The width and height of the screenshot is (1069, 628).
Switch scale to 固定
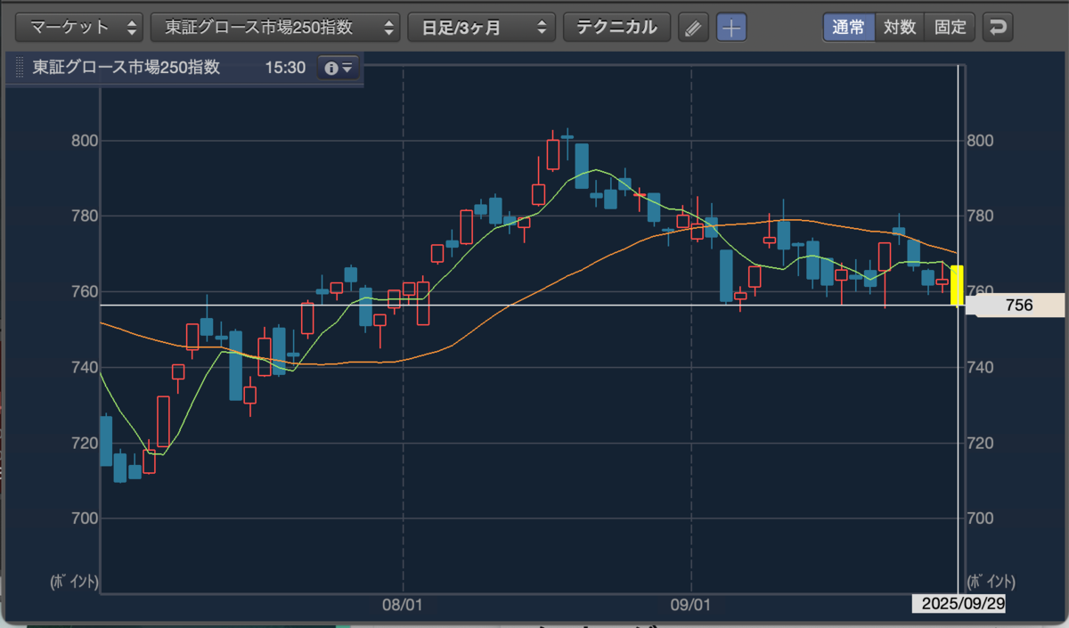951,28
